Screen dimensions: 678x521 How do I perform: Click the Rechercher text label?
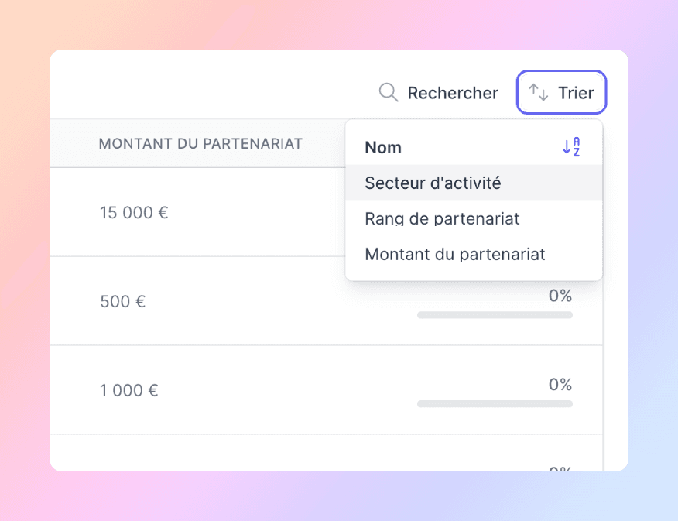tap(453, 93)
